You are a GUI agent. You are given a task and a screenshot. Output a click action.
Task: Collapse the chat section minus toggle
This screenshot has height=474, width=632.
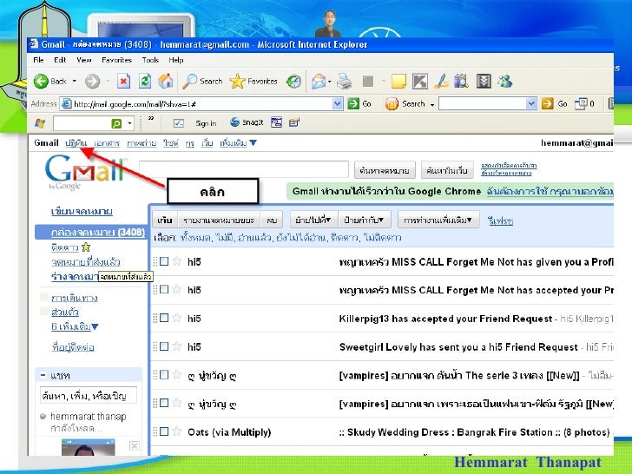[43, 375]
